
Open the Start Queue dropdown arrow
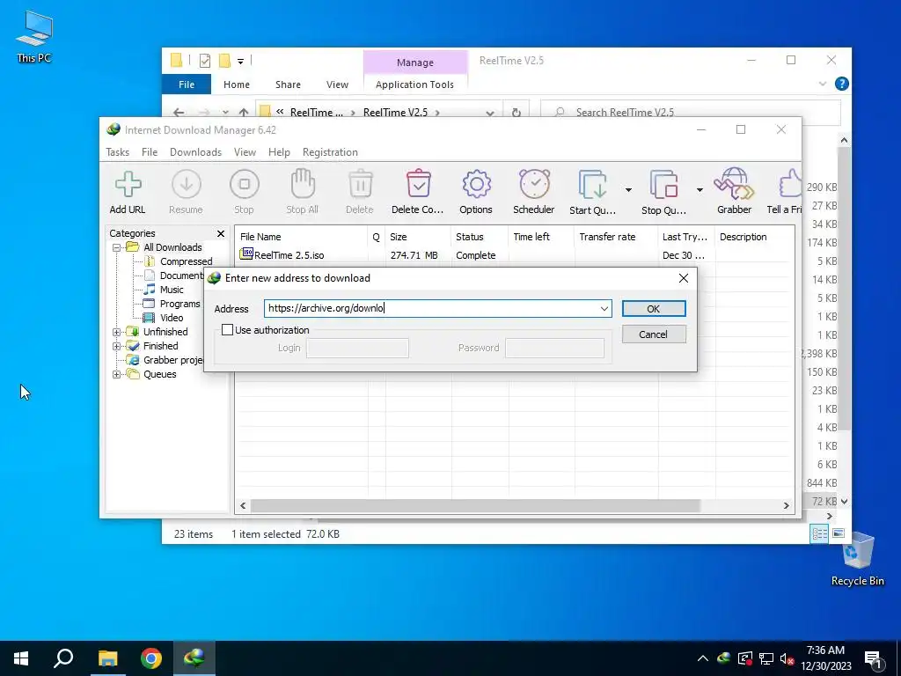pos(628,190)
